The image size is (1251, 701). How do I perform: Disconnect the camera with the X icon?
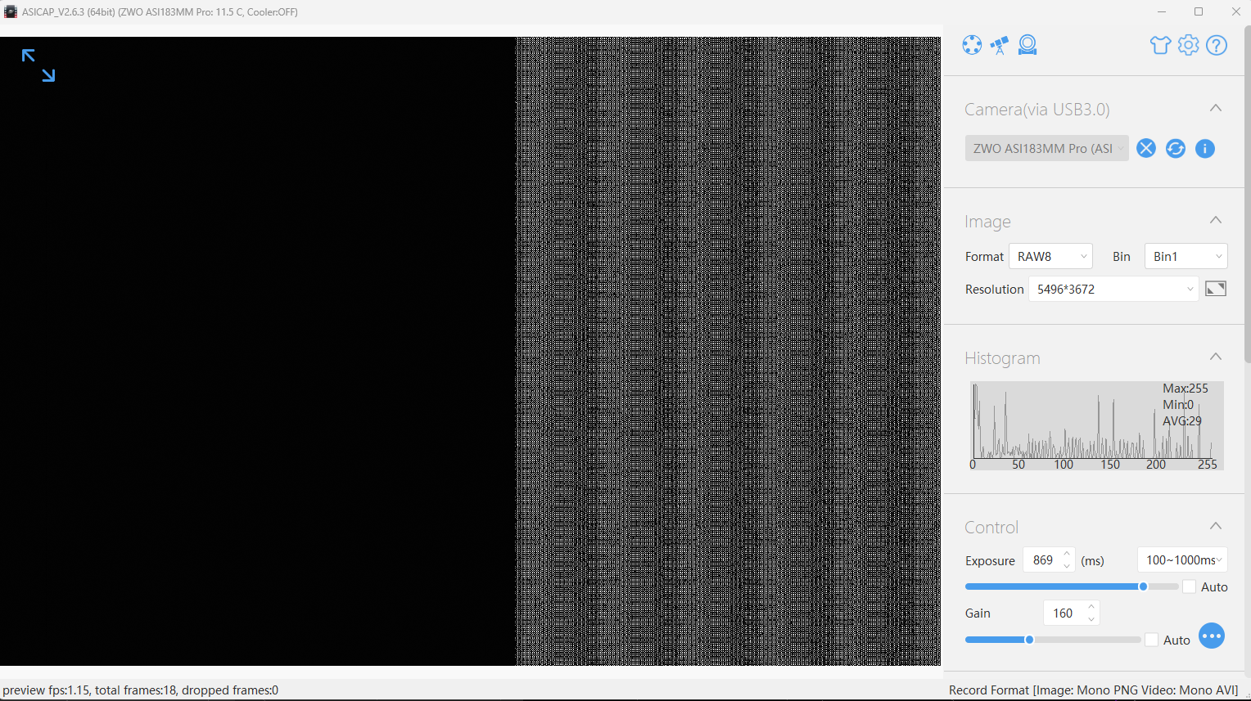(1146, 148)
